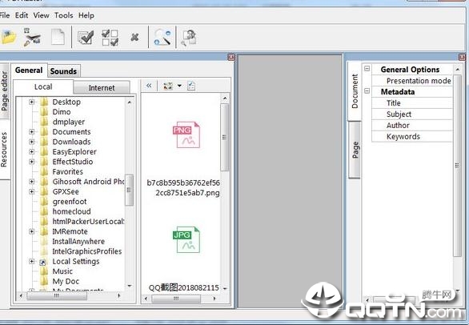Select the htmlPackerUserLocal folder
The height and width of the screenshot is (325, 469).
pos(88,222)
